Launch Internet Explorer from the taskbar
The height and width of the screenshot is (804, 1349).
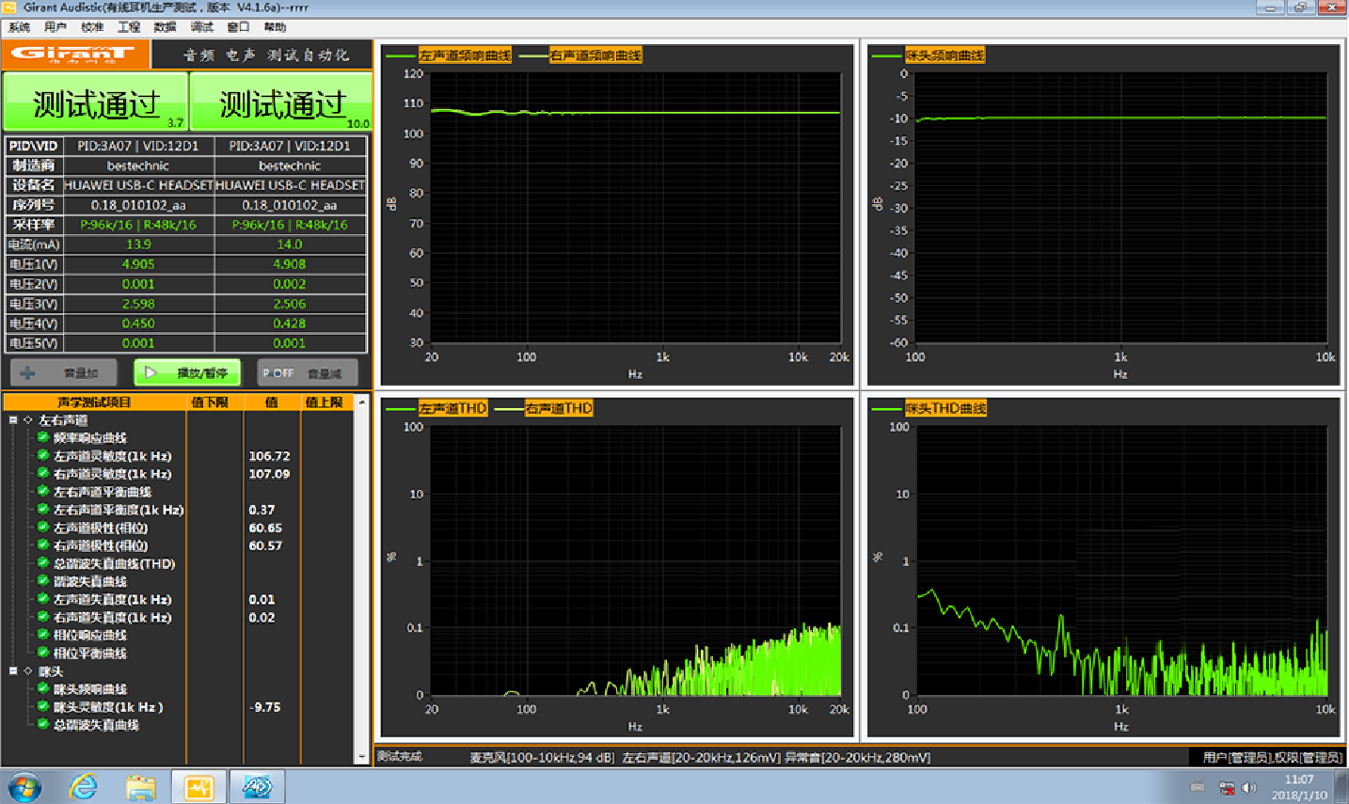pyautogui.click(x=84, y=786)
